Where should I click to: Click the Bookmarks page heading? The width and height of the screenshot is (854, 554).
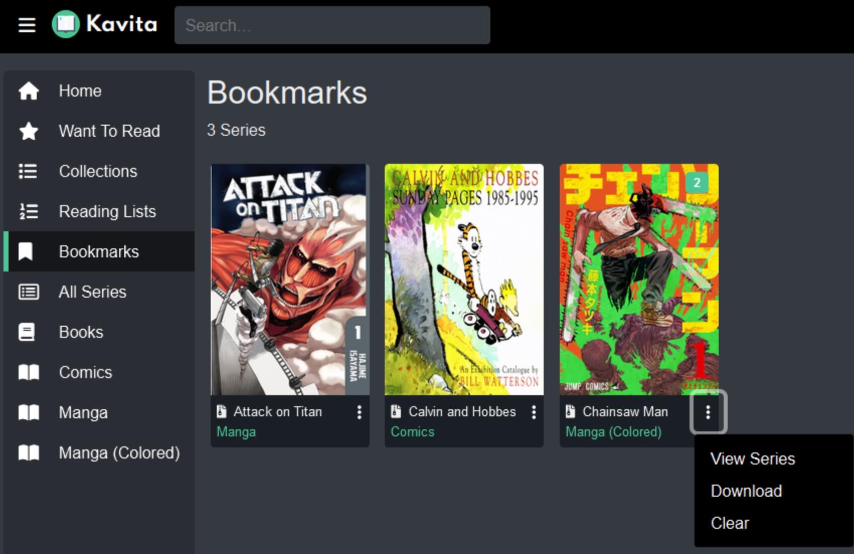tap(287, 93)
